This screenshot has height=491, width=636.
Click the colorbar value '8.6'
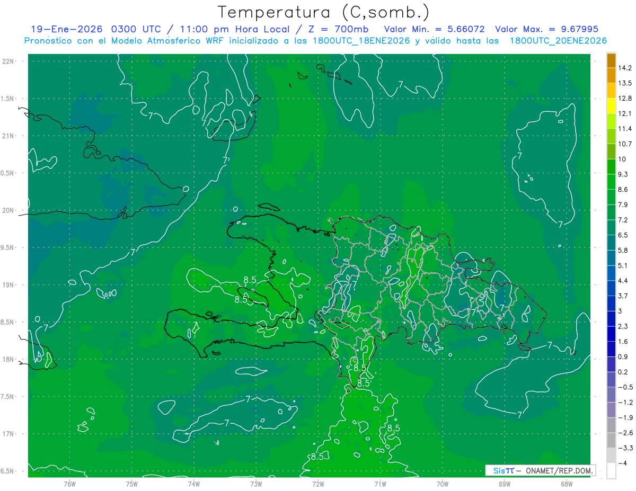pyautogui.click(x=624, y=190)
